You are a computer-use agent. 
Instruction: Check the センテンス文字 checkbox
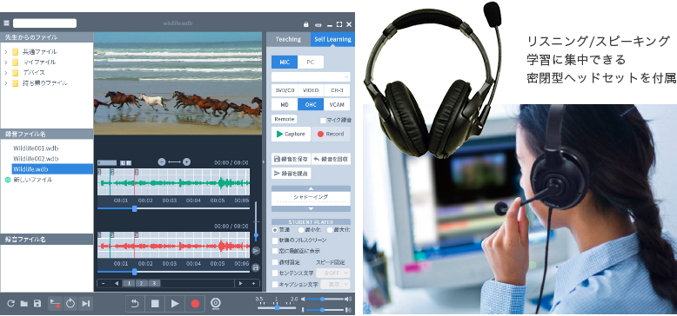pos(275,273)
